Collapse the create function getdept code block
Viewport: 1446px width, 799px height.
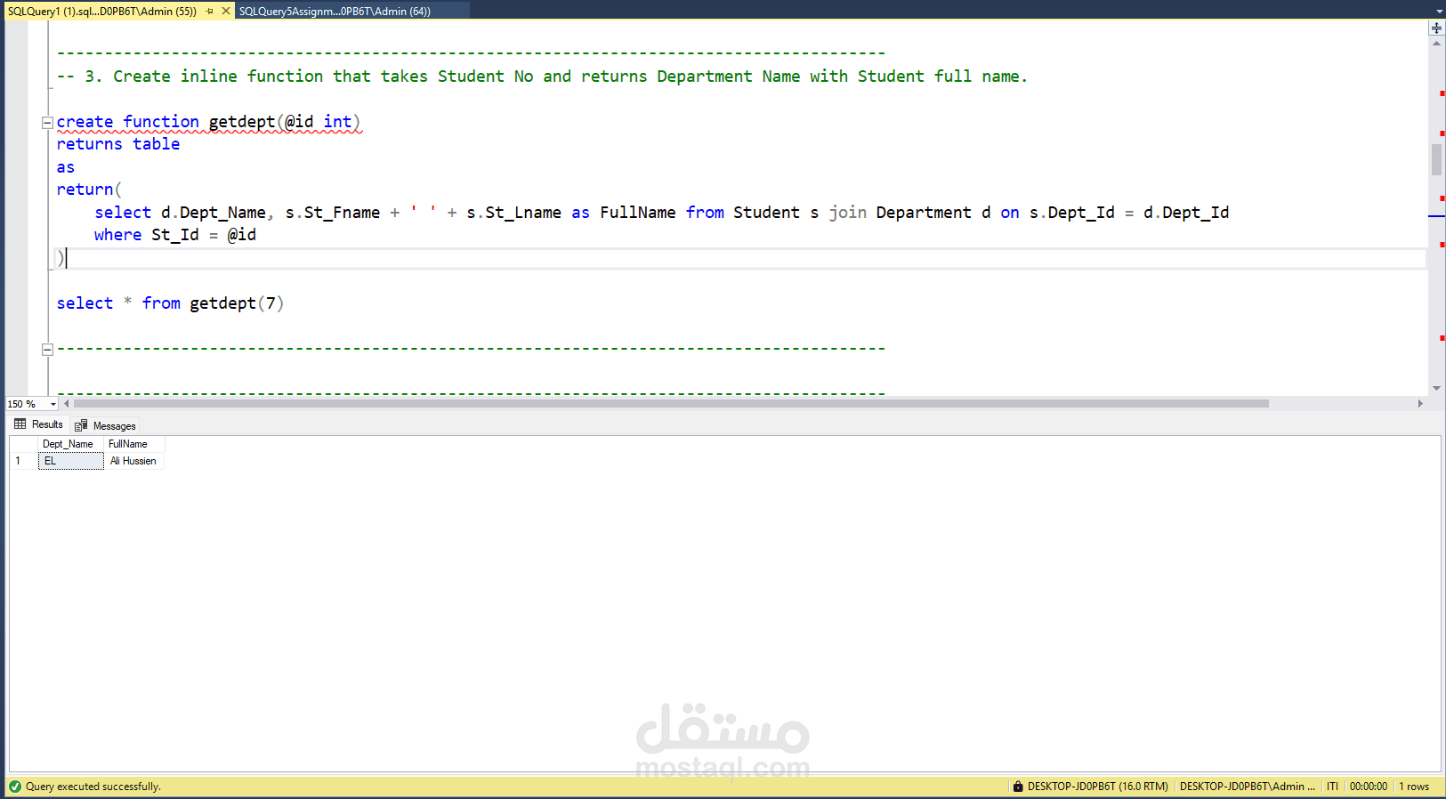click(x=47, y=123)
